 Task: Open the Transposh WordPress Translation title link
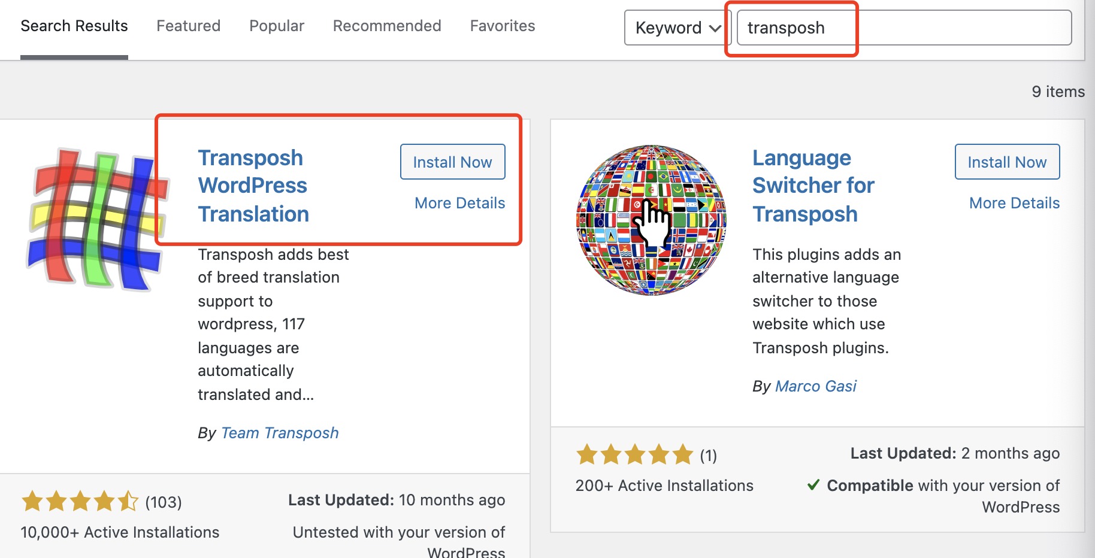coord(253,186)
